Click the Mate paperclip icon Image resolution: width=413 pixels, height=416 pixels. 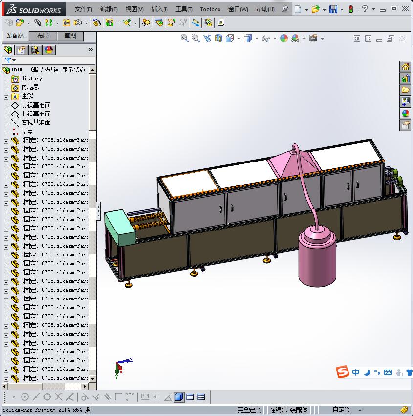[x=38, y=23]
